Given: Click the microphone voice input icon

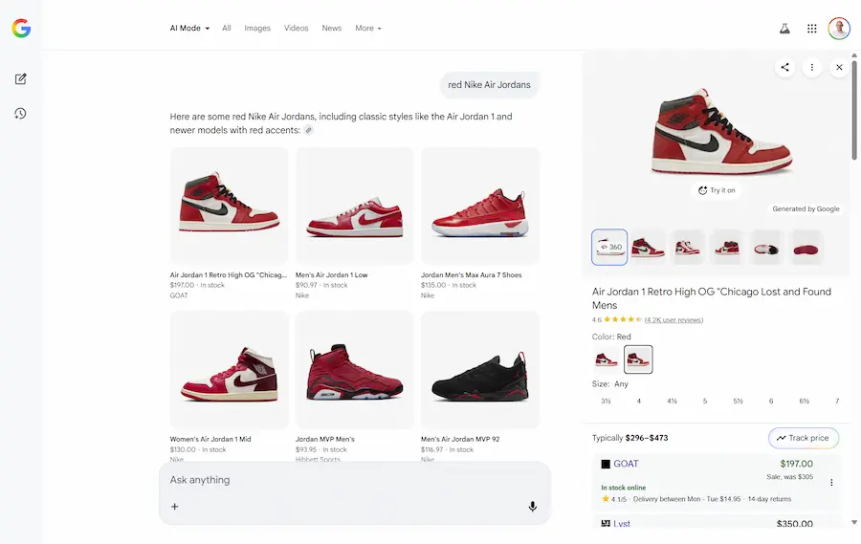Looking at the screenshot, I should pos(533,507).
